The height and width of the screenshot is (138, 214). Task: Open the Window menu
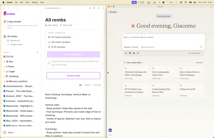coord(35,2)
